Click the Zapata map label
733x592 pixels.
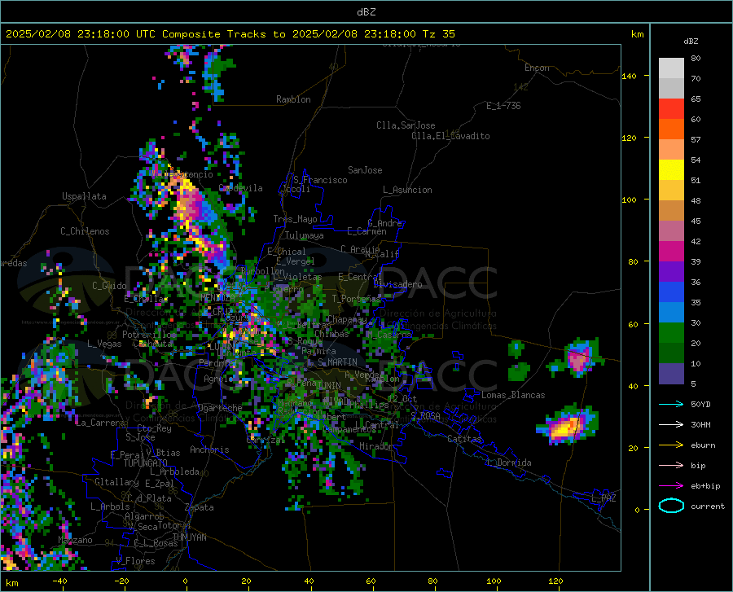click(200, 507)
